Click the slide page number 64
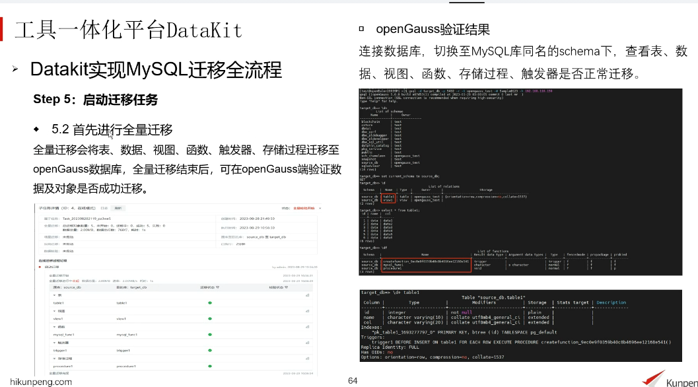Image resolution: width=698 pixels, height=387 pixels. (x=353, y=381)
